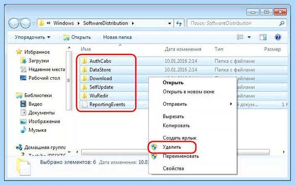Select Библиотеки in the navigation pane
The width and height of the screenshot is (295, 185).
point(38,95)
